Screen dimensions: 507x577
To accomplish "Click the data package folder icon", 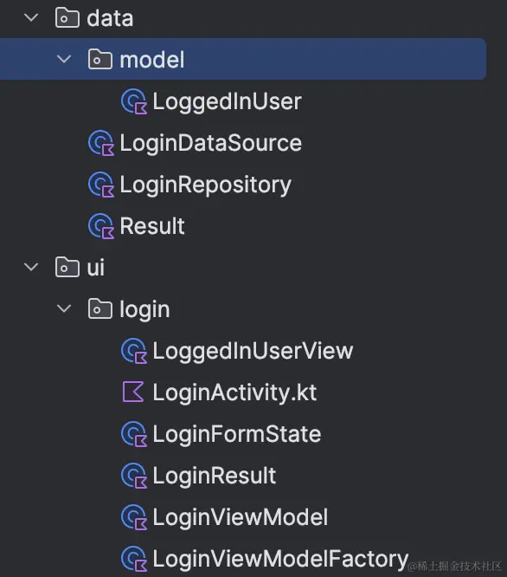I will coord(67,18).
